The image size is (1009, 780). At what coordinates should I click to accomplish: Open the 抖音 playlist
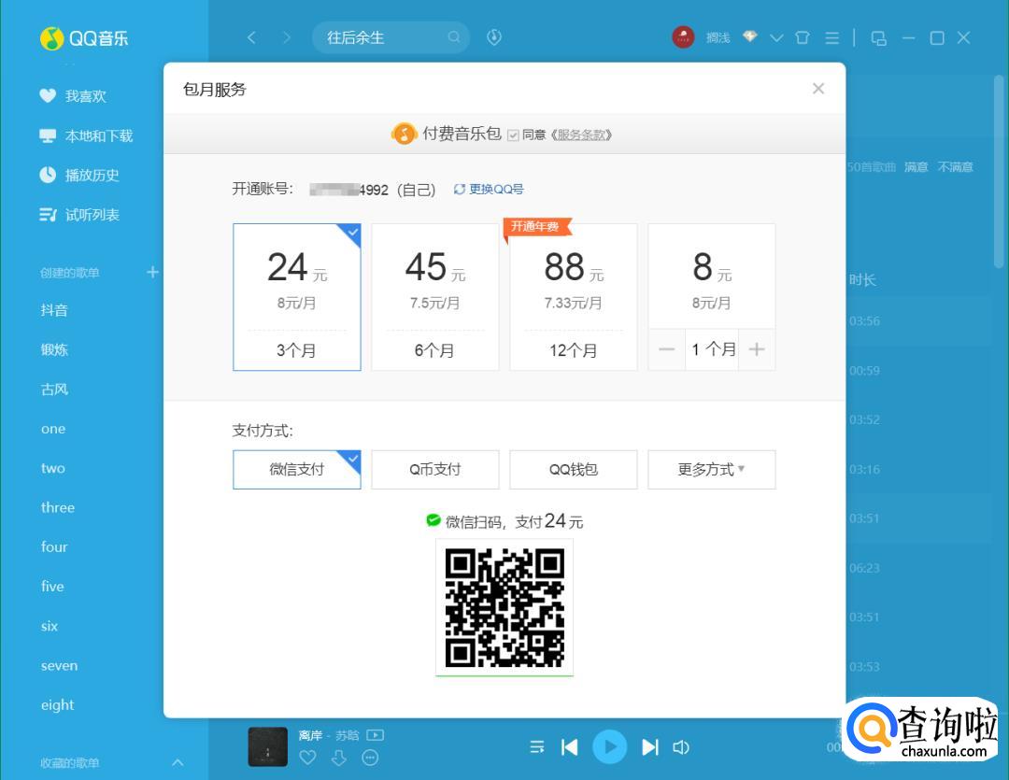(54, 310)
